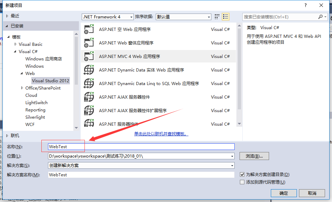Collapse the Visual C# tree node
Viewport: 332px width, 202px height.
pyautogui.click(x=15, y=51)
